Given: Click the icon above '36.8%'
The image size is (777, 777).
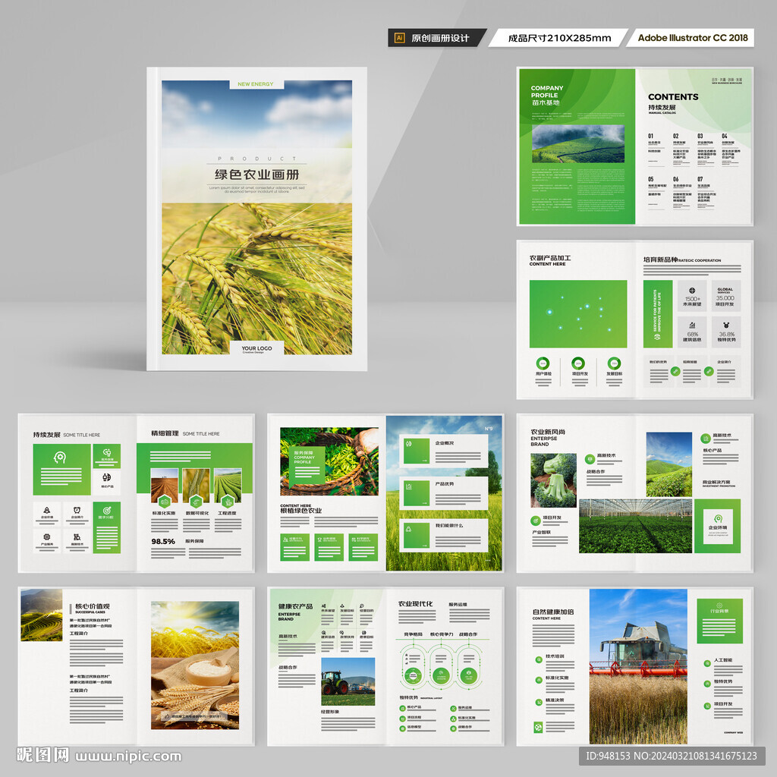Looking at the screenshot, I should (726, 326).
